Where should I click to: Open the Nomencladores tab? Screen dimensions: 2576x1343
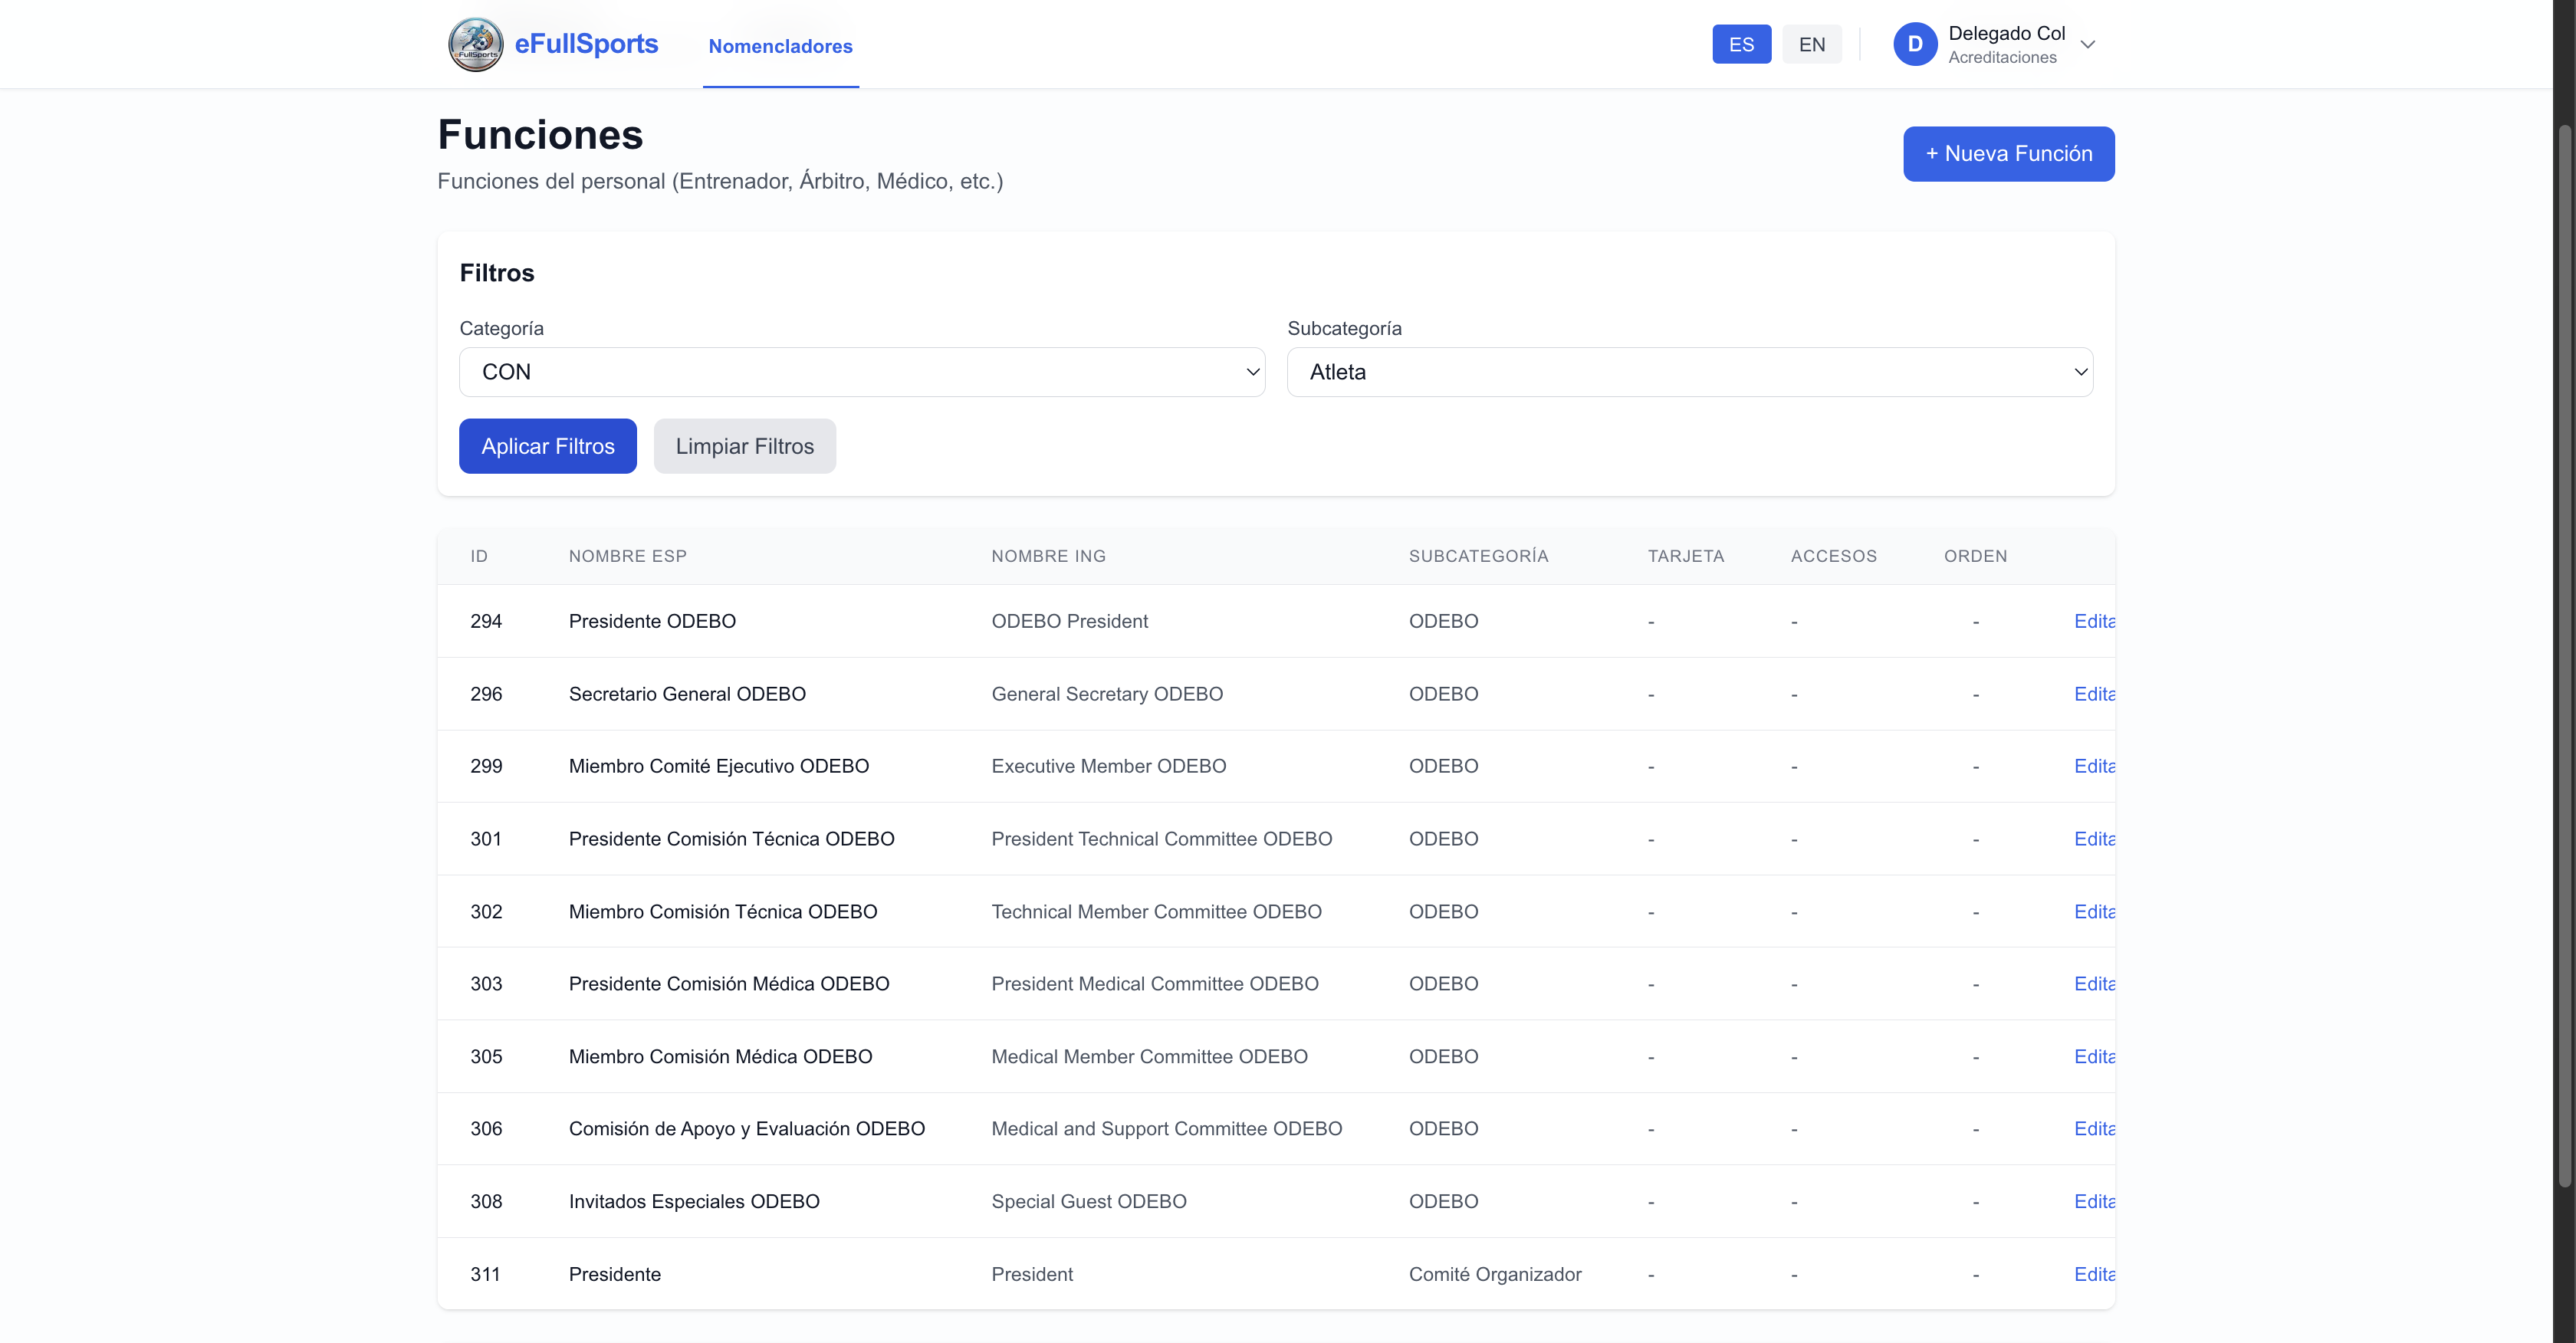[780, 46]
